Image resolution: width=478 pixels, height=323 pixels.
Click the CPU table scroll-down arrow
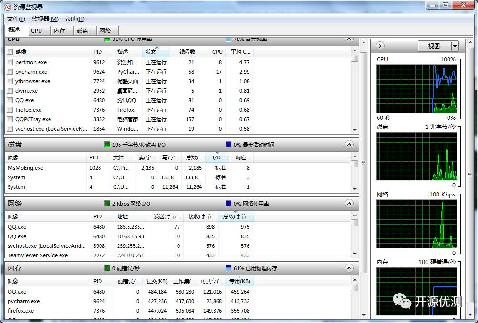tap(355, 130)
